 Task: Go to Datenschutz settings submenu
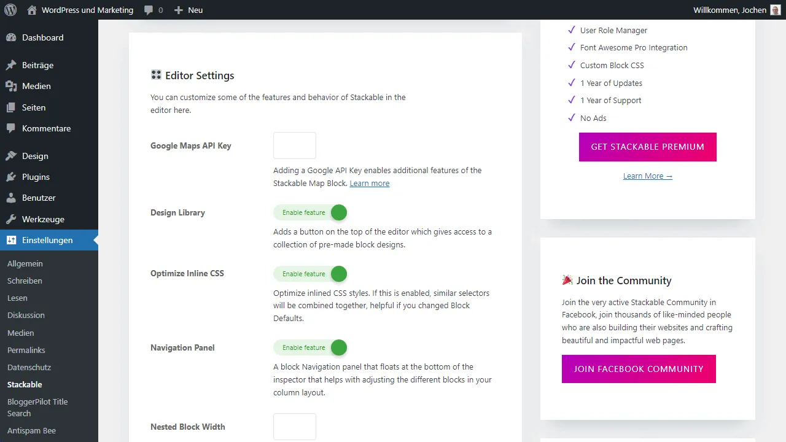[x=29, y=367]
